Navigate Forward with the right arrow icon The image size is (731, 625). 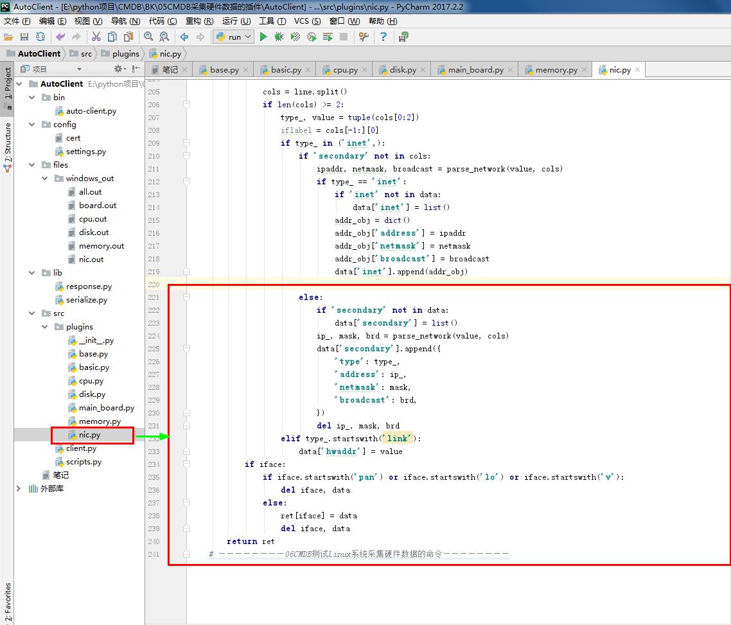click(200, 37)
